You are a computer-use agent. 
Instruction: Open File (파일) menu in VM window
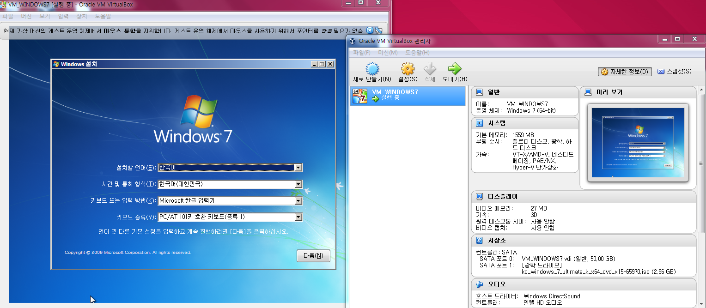(8, 16)
